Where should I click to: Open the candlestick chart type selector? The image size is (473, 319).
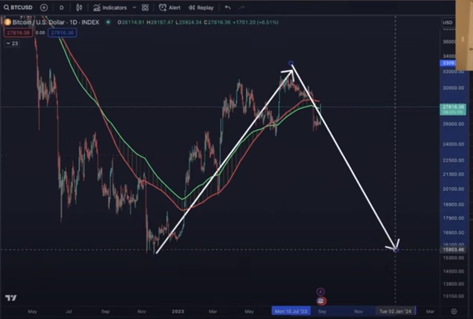79,8
